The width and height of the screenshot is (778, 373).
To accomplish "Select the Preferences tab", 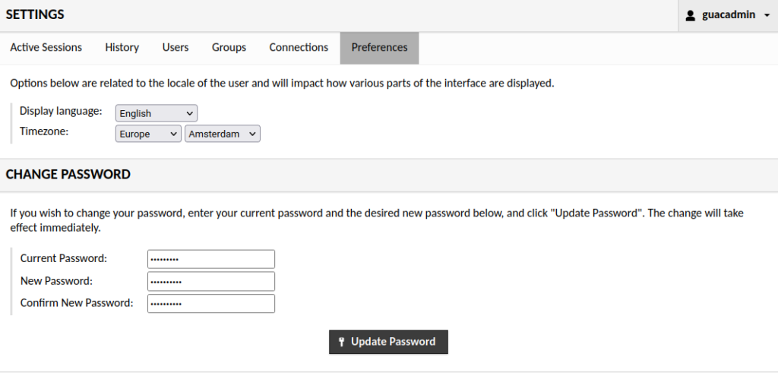I will [x=380, y=48].
